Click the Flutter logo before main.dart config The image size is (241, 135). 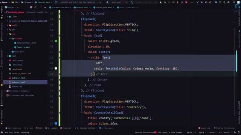point(107,3)
